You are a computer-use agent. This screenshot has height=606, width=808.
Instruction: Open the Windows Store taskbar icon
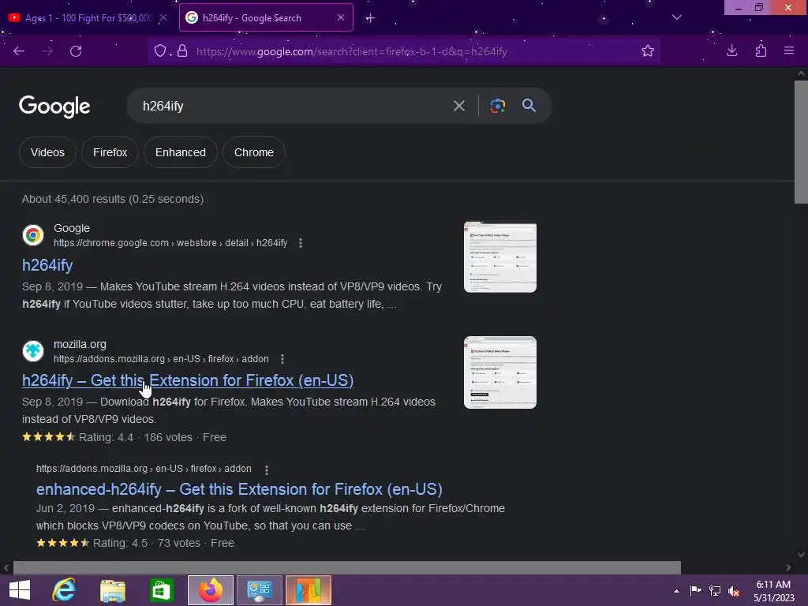(161, 590)
